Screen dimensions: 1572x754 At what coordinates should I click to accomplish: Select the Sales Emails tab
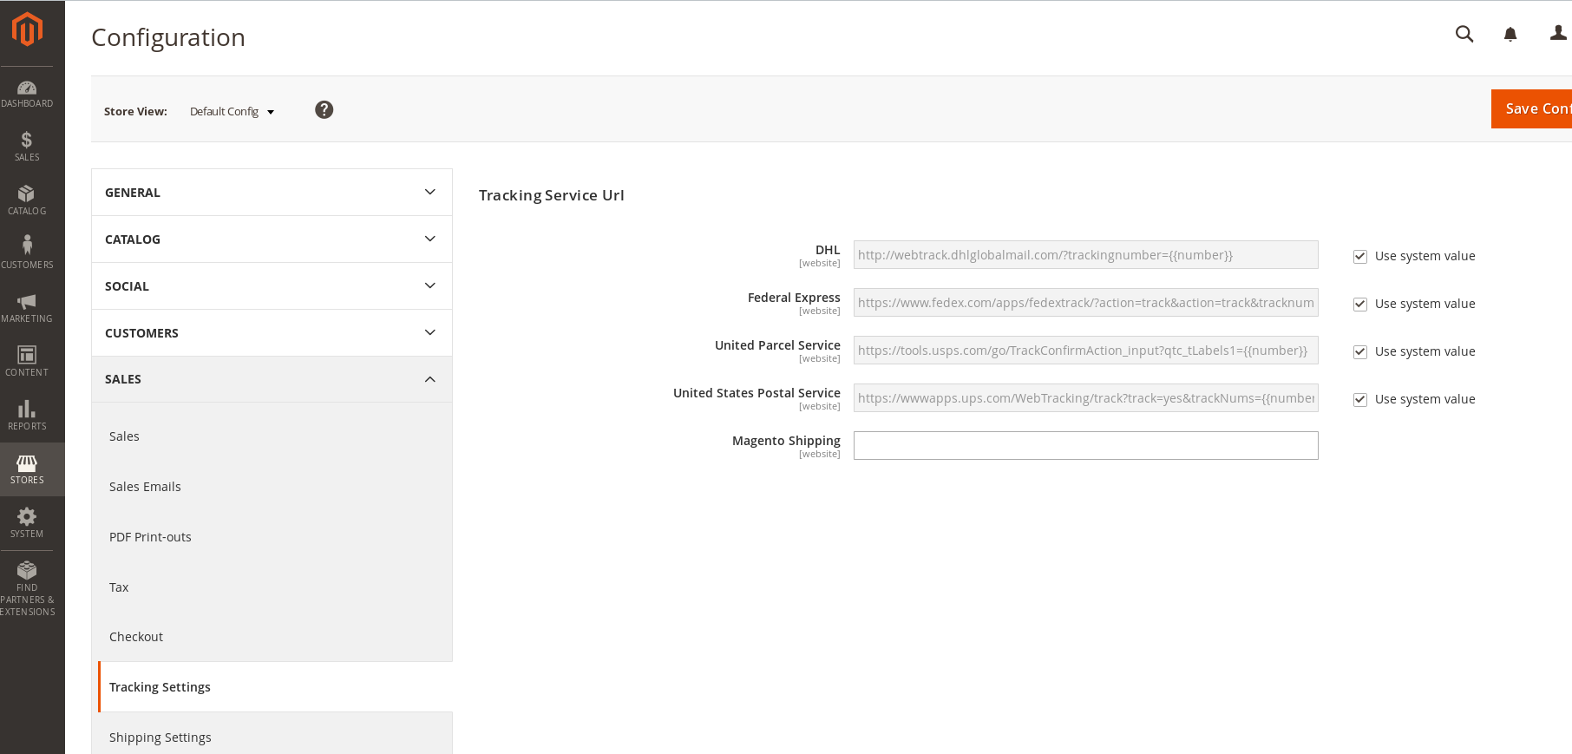(145, 487)
